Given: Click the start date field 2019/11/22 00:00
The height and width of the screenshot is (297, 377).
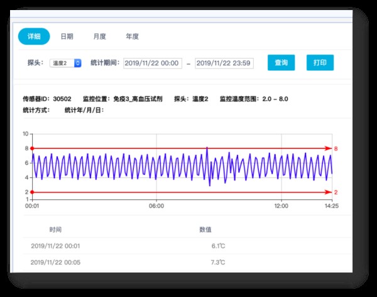Looking at the screenshot, I should 153,63.
